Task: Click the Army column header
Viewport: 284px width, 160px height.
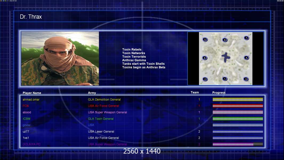Action: point(92,93)
